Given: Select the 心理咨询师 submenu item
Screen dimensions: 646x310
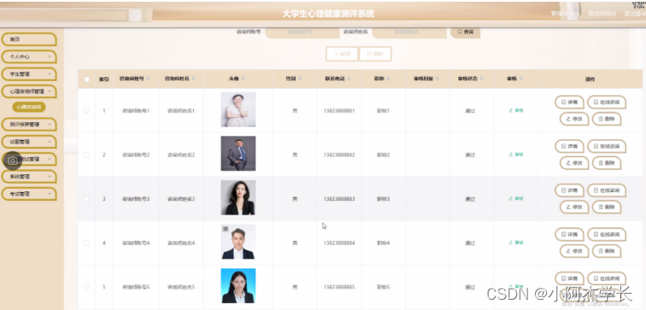Looking at the screenshot, I should click(29, 107).
